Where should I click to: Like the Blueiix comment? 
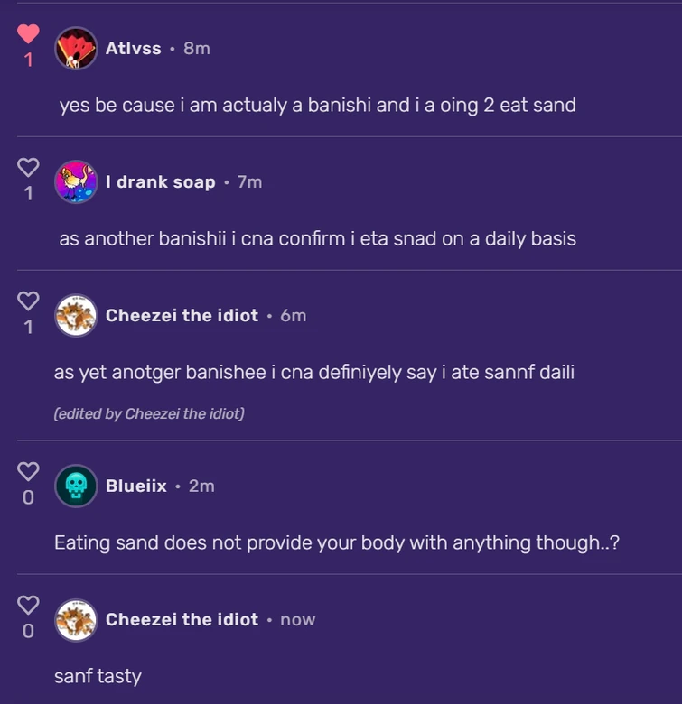(28, 471)
